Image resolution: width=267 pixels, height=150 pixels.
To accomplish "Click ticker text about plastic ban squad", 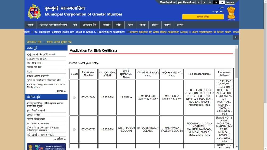I will tap(79, 32).
